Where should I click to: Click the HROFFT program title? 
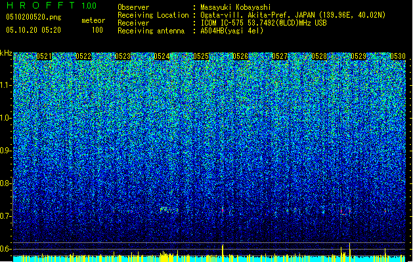tap(41, 6)
